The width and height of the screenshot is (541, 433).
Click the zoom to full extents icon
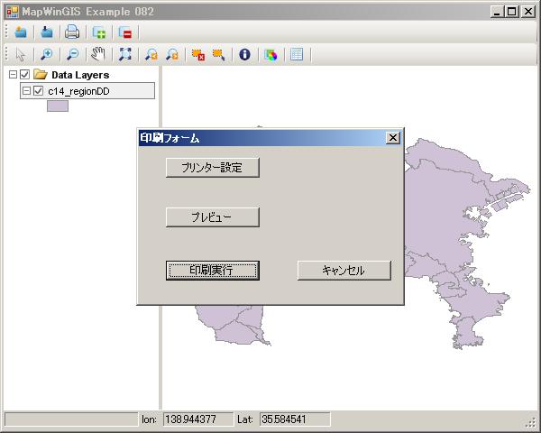click(124, 54)
